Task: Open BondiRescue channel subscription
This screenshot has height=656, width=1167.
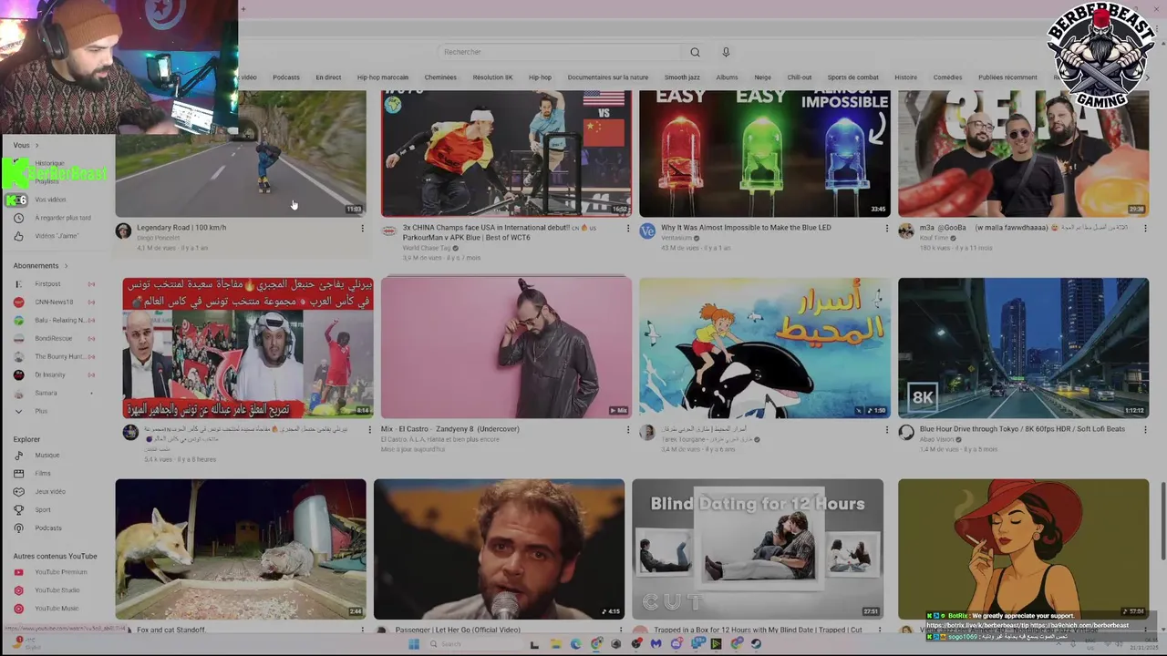Action: tap(53, 339)
